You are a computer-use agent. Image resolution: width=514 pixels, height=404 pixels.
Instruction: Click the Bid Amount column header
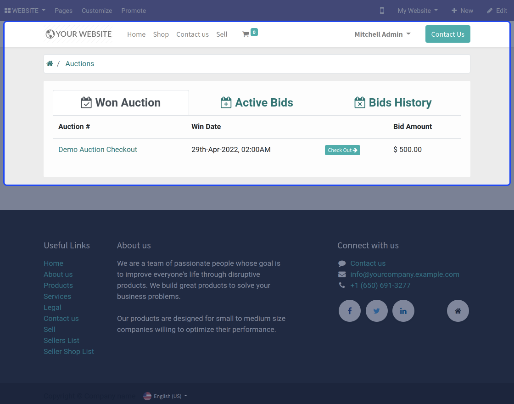413,127
